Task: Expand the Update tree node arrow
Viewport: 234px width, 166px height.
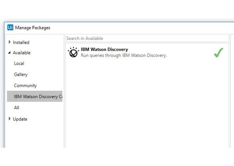Action: tap(9, 119)
